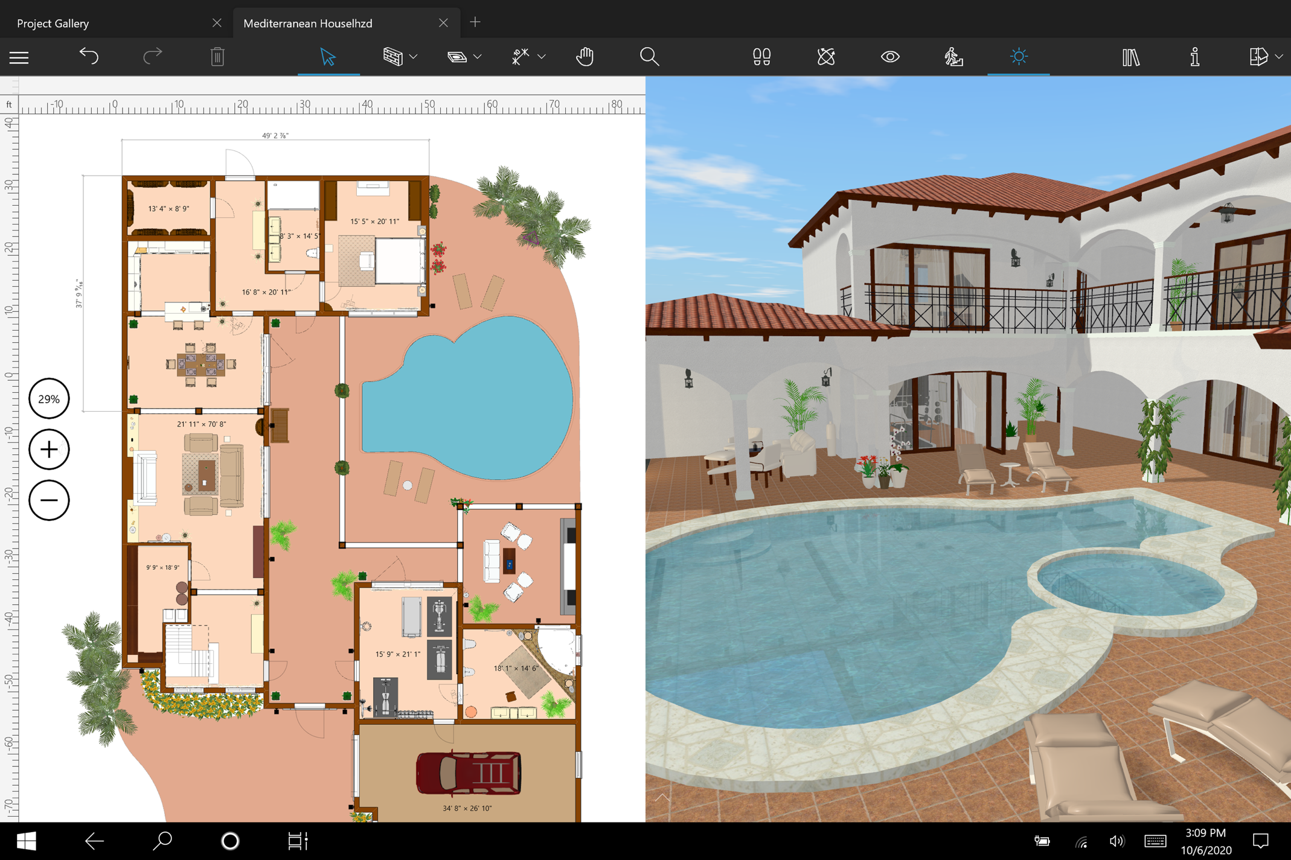Screen dimensions: 1291x860
Task: Open the hamburger main menu
Action: click(x=19, y=57)
